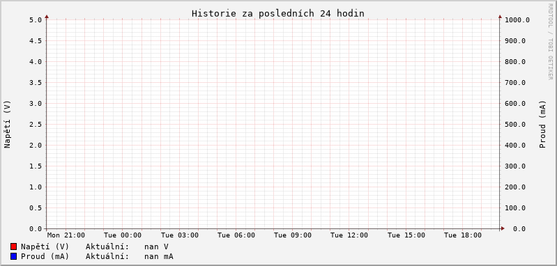The height and width of the screenshot is (266, 557).
Task: Click the blue Proud (mA) legend swatch
Action: pos(14,256)
